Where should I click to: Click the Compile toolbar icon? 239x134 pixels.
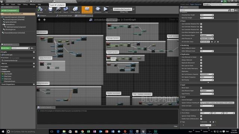(x=40, y=10)
